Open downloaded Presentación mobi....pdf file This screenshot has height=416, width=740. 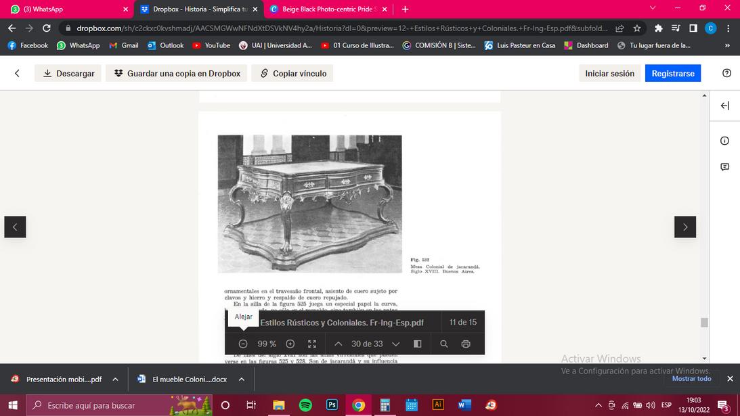(58, 379)
